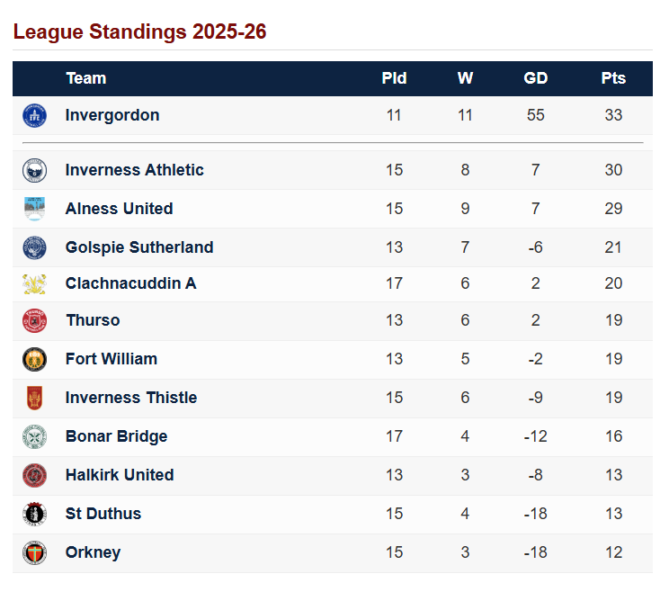The width and height of the screenshot is (669, 592).
Task: Sort table by the Pts column header
Action: (x=613, y=78)
